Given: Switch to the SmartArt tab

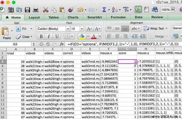Looking at the screenshot, I should (95, 17).
